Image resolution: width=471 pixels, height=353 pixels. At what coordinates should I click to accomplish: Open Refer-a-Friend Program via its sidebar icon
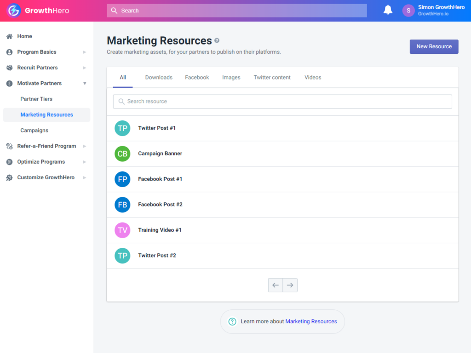[9, 146]
